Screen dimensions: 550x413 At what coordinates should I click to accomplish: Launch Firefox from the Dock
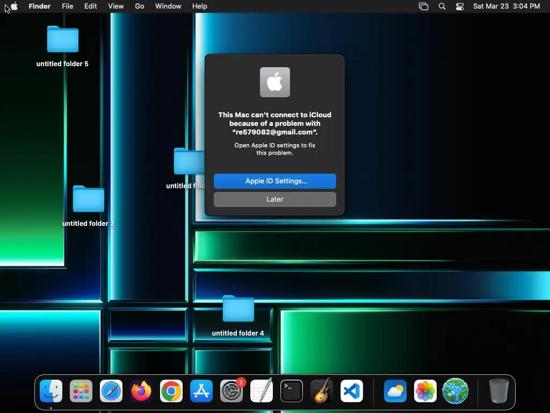(141, 391)
